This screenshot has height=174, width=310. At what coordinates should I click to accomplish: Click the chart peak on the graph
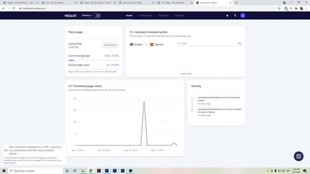tap(144, 101)
